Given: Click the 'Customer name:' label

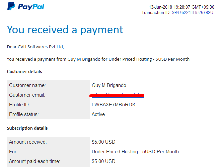Looking at the screenshot, I should (x=27, y=85).
